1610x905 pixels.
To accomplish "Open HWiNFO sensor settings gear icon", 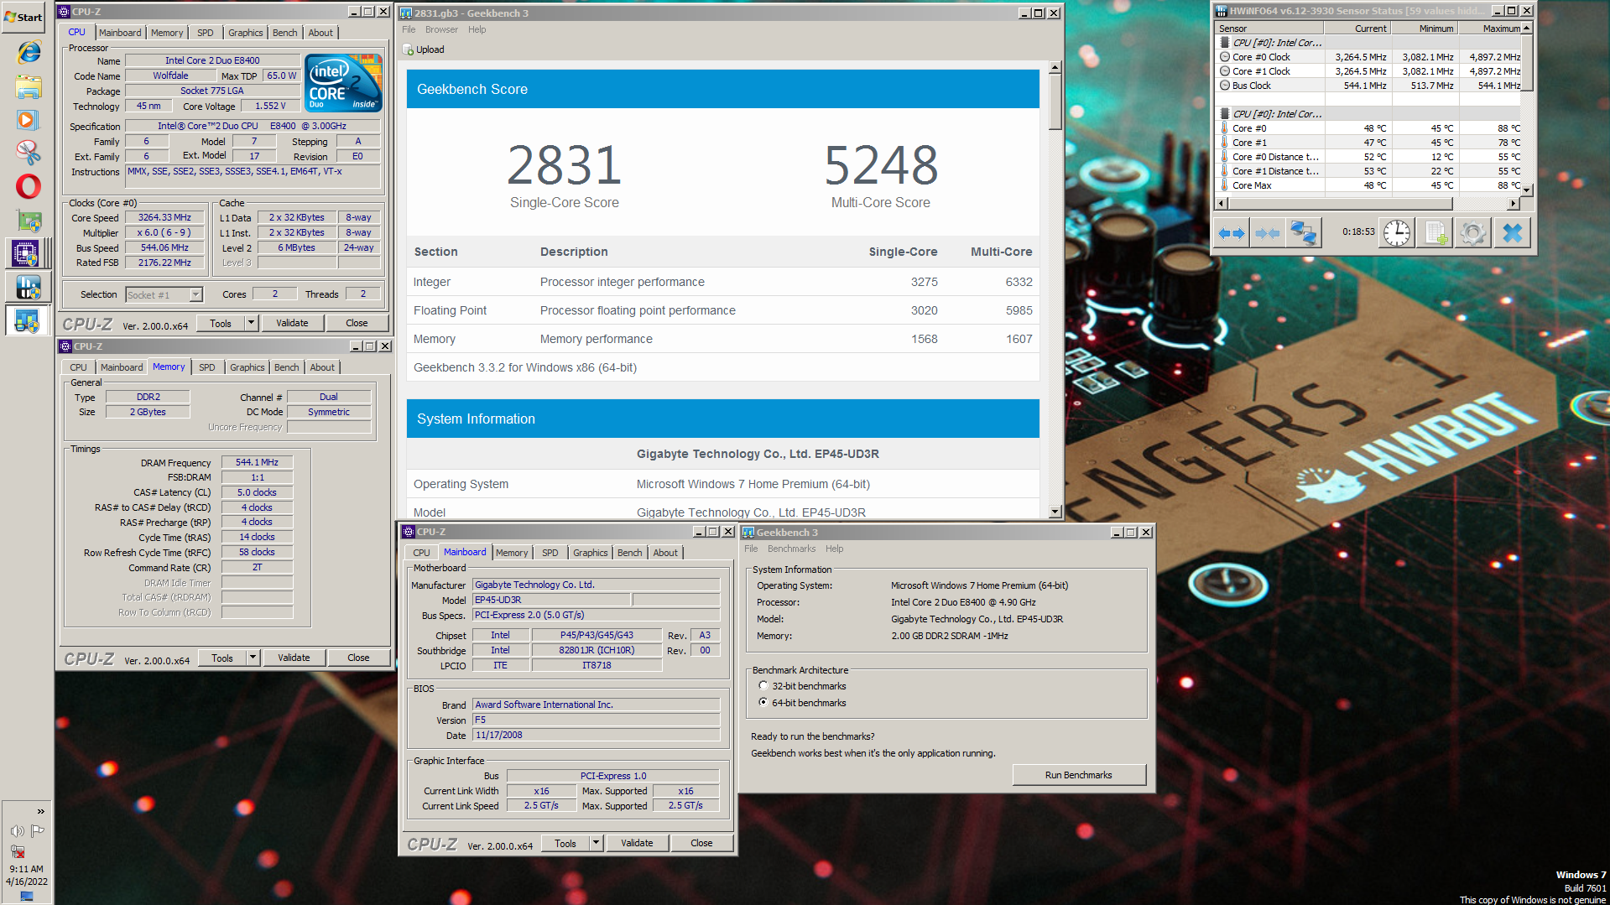I will [1472, 233].
